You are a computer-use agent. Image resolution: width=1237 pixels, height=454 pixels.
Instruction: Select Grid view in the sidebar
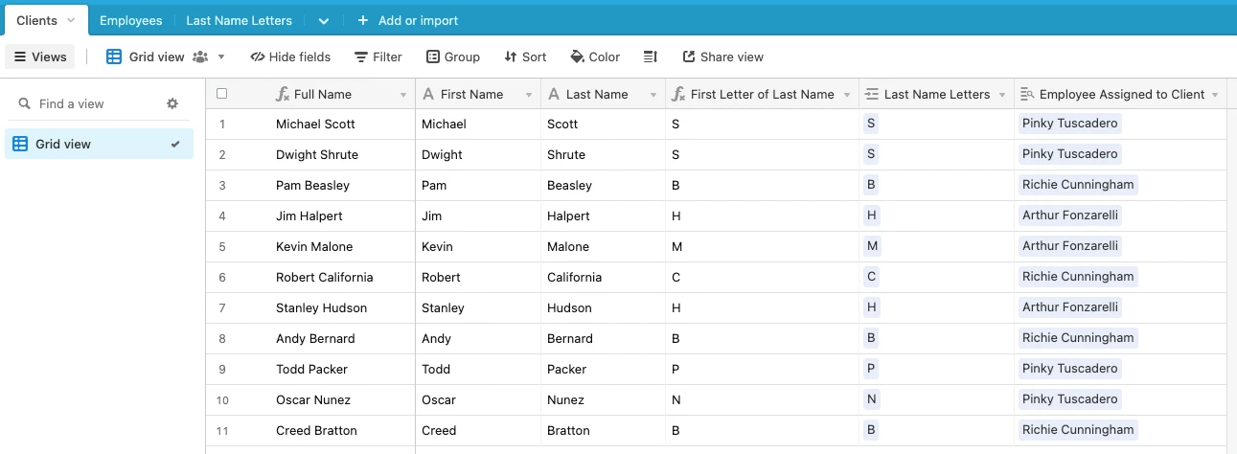pos(99,144)
